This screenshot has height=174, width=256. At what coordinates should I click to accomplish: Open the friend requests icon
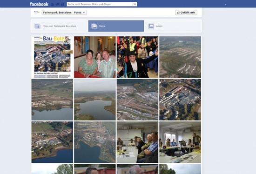(53, 4)
